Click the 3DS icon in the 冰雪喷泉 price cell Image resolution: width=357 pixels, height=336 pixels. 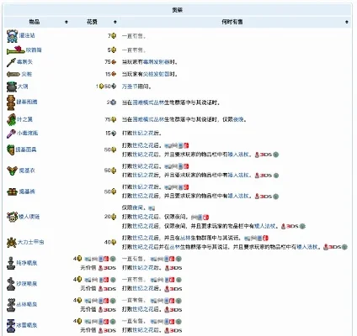(107, 330)
